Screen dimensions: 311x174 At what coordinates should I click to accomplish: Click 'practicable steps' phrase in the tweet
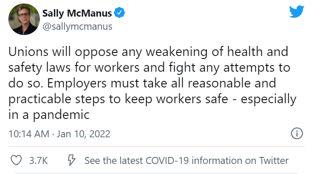57,99
